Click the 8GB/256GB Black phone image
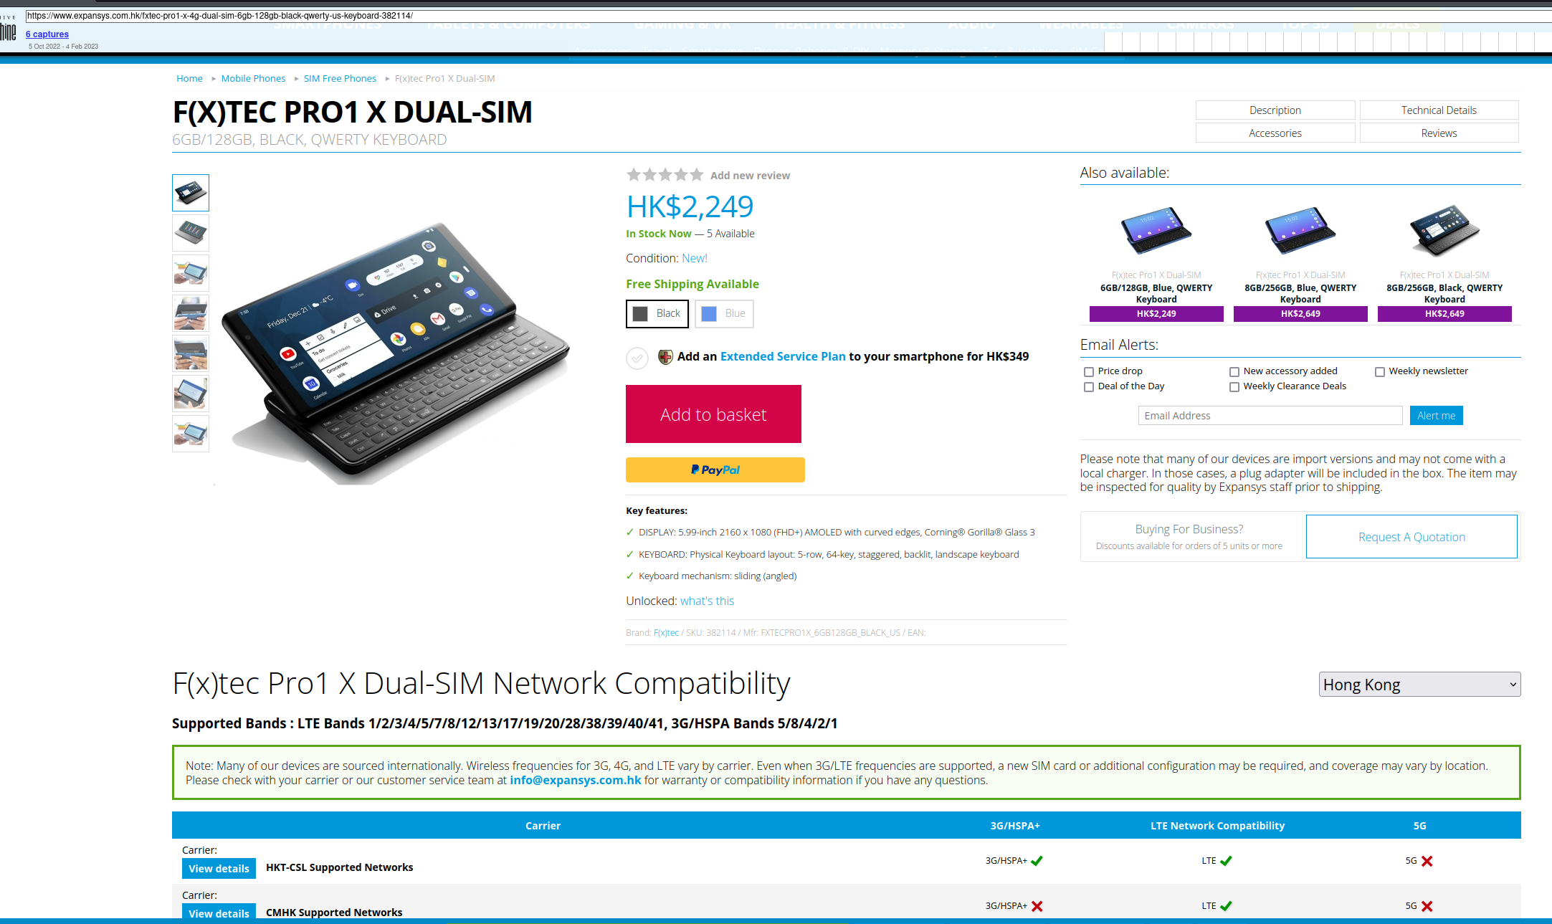 tap(1444, 231)
